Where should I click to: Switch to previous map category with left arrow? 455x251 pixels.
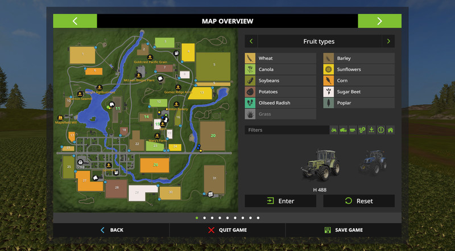[251, 42]
